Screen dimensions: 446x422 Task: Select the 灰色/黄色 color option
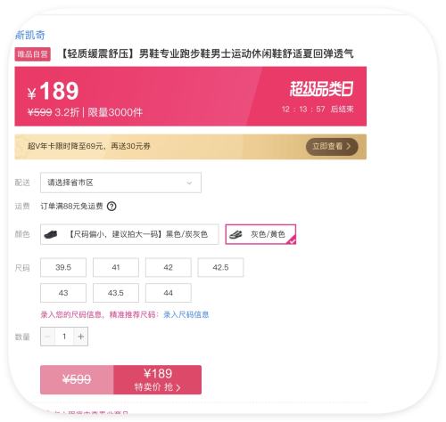pyautogui.click(x=260, y=234)
